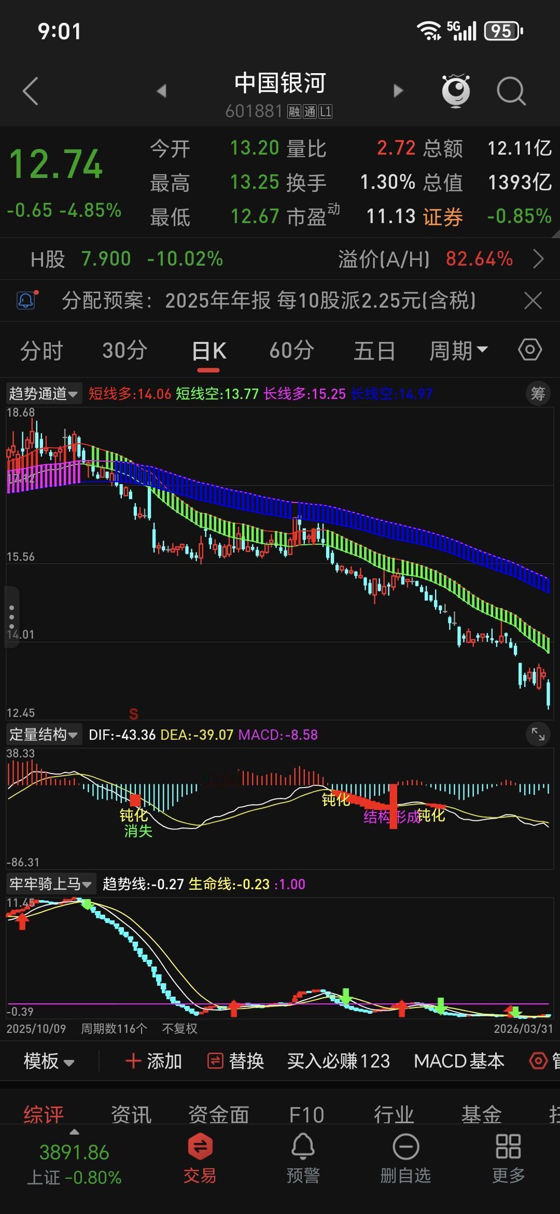
Task: Expand the 牢牢骑上马 indicator dropdown
Action: point(50,884)
